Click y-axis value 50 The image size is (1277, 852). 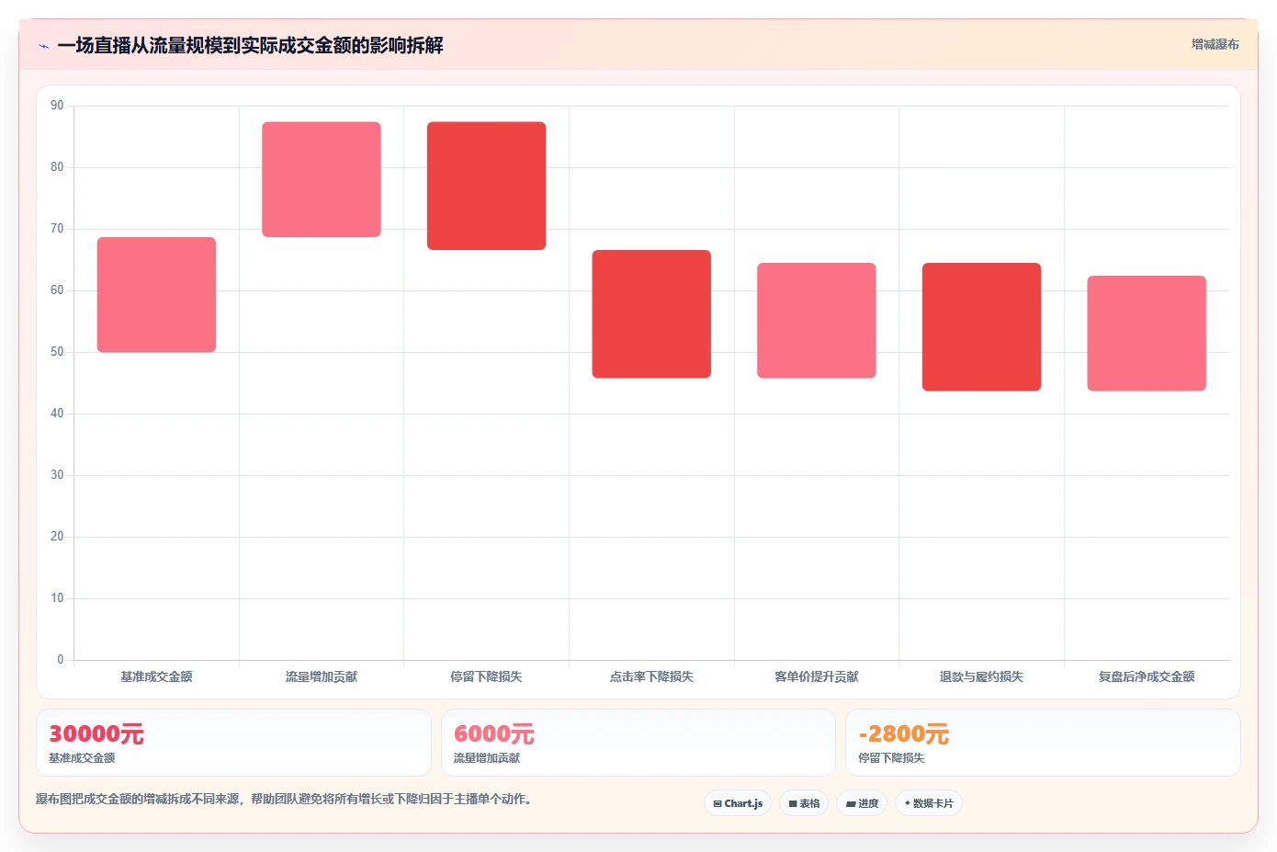click(x=57, y=352)
